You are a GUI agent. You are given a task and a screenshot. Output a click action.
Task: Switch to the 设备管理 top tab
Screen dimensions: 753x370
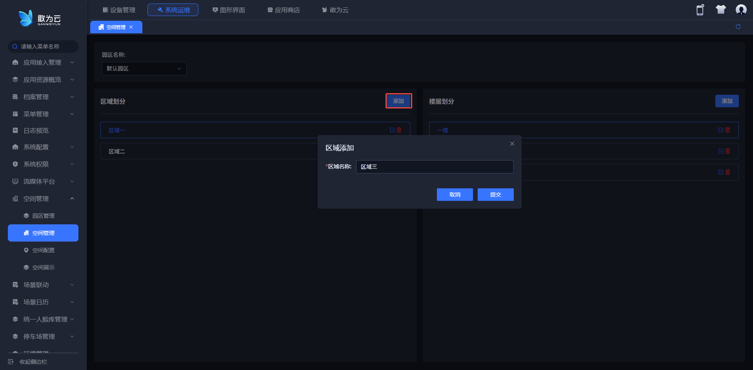pos(119,10)
